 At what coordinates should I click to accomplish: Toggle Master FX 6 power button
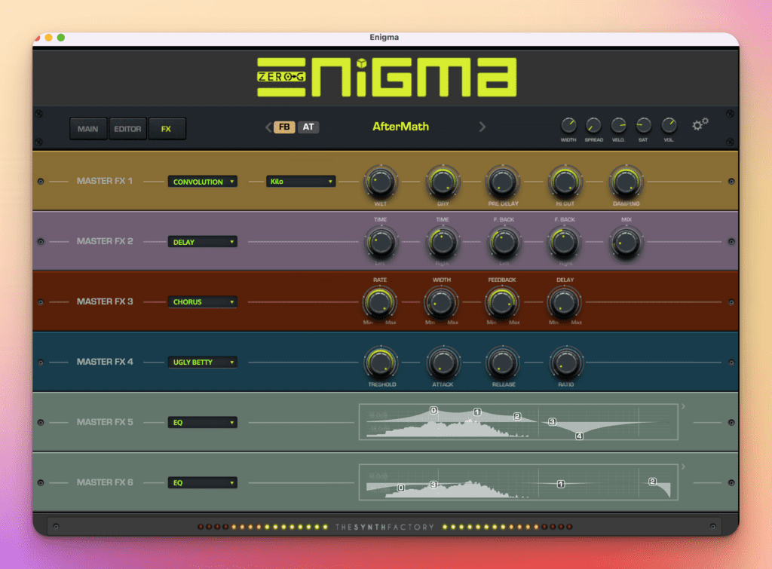click(41, 483)
